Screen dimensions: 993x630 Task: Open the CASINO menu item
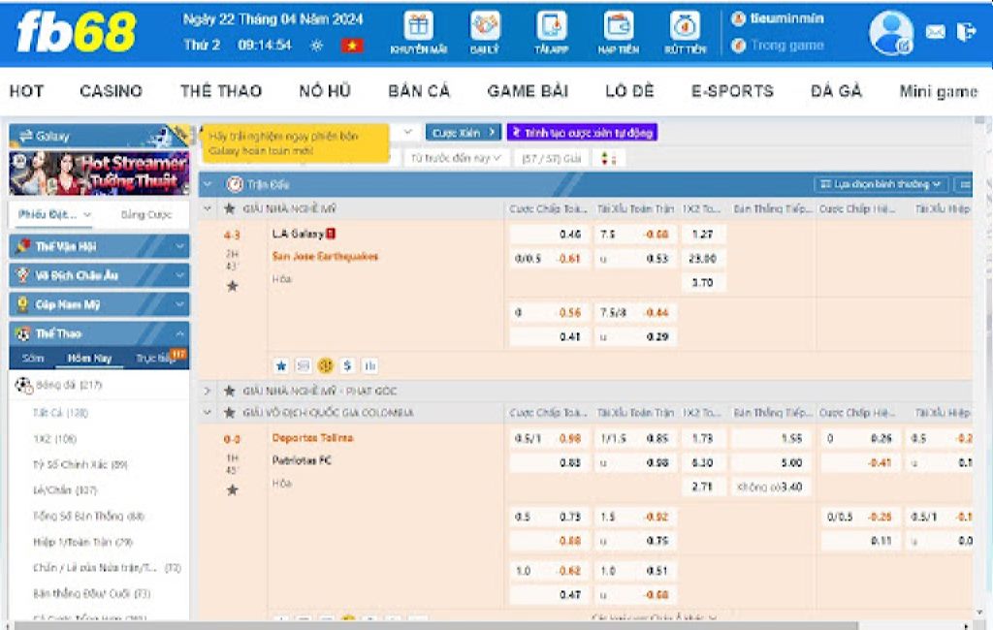pos(111,91)
